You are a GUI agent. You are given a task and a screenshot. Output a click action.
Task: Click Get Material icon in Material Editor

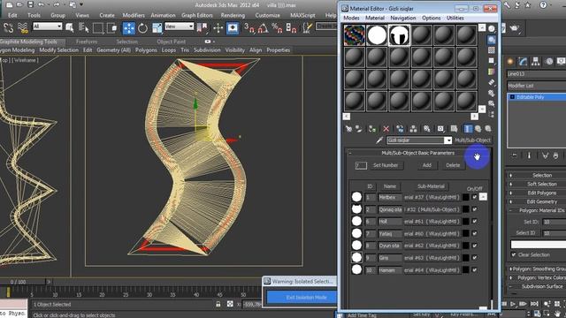pyautogui.click(x=348, y=129)
